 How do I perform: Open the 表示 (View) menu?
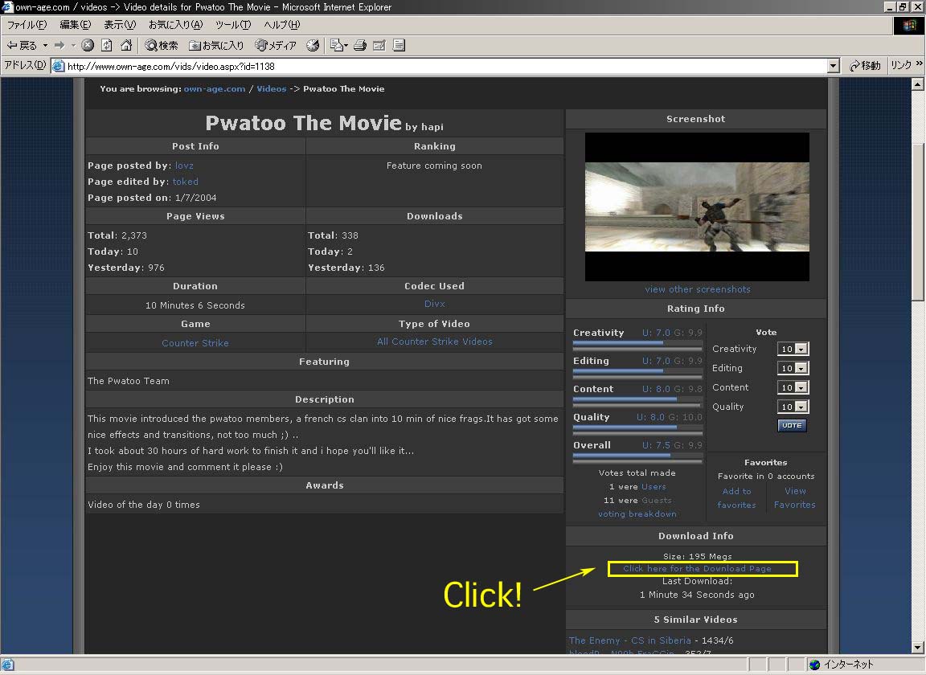120,25
